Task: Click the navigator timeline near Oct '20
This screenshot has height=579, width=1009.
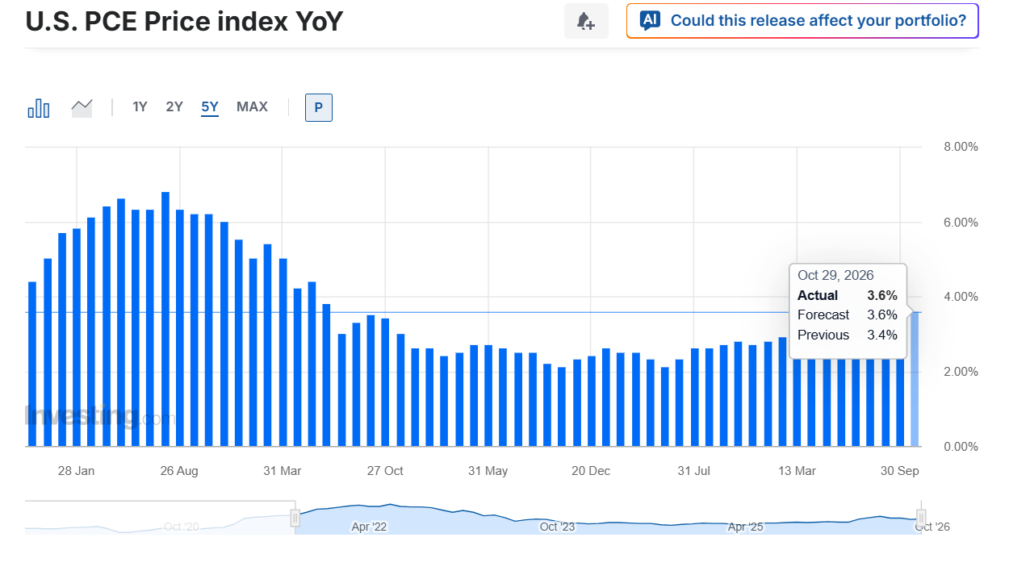Action: point(181,527)
